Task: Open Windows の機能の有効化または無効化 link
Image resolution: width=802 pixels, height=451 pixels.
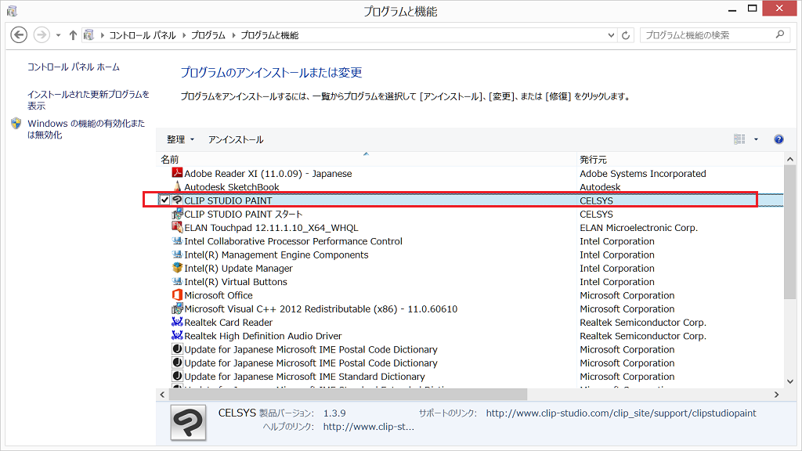Action: (x=86, y=129)
